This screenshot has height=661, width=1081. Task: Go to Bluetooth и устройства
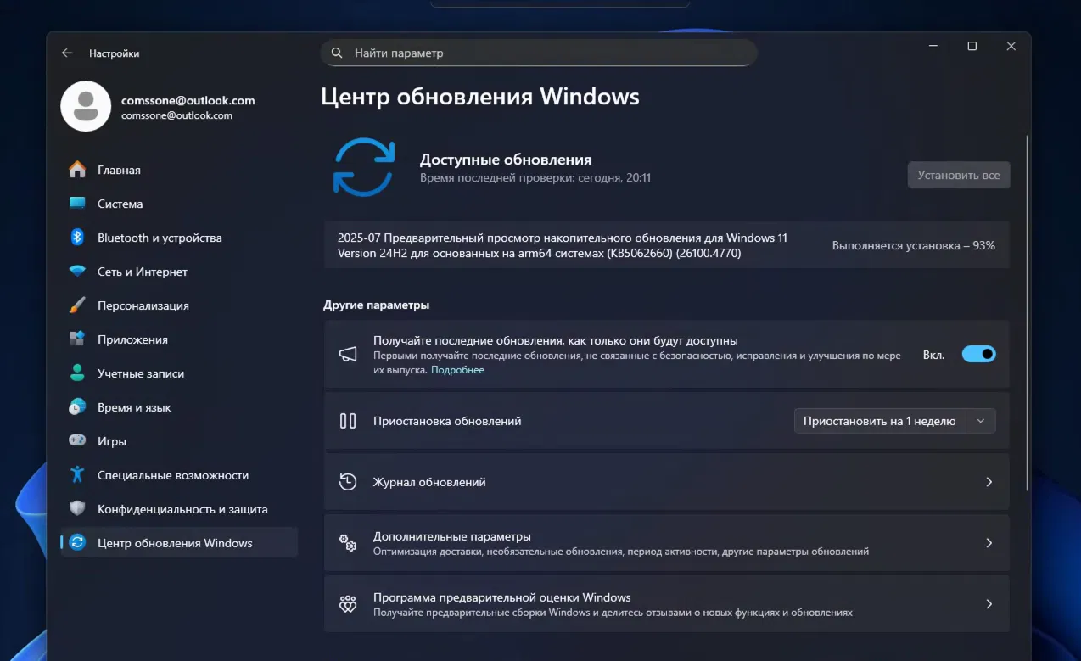click(179, 238)
